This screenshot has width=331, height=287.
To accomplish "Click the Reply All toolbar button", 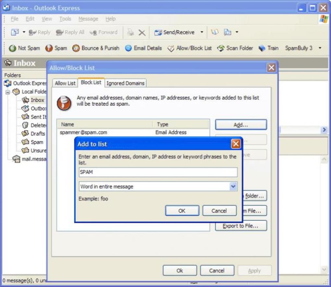I will click(70, 33).
